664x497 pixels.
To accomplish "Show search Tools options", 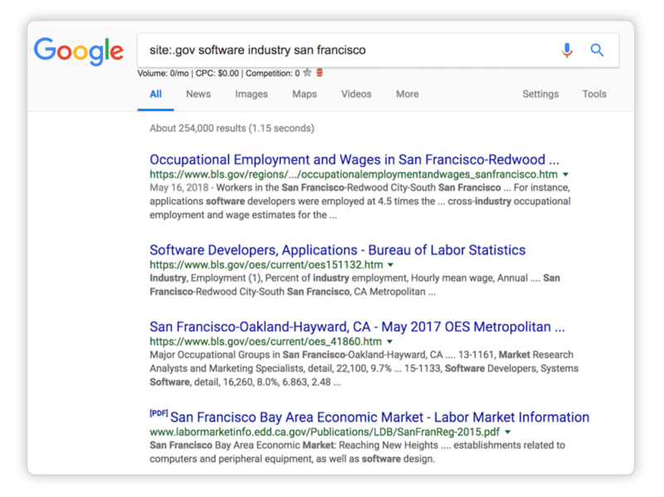I will pyautogui.click(x=594, y=94).
